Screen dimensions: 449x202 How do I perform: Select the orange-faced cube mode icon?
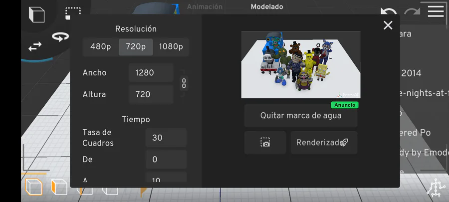tap(59, 187)
